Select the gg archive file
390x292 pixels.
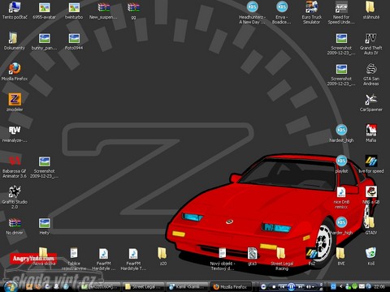pyautogui.click(x=133, y=11)
